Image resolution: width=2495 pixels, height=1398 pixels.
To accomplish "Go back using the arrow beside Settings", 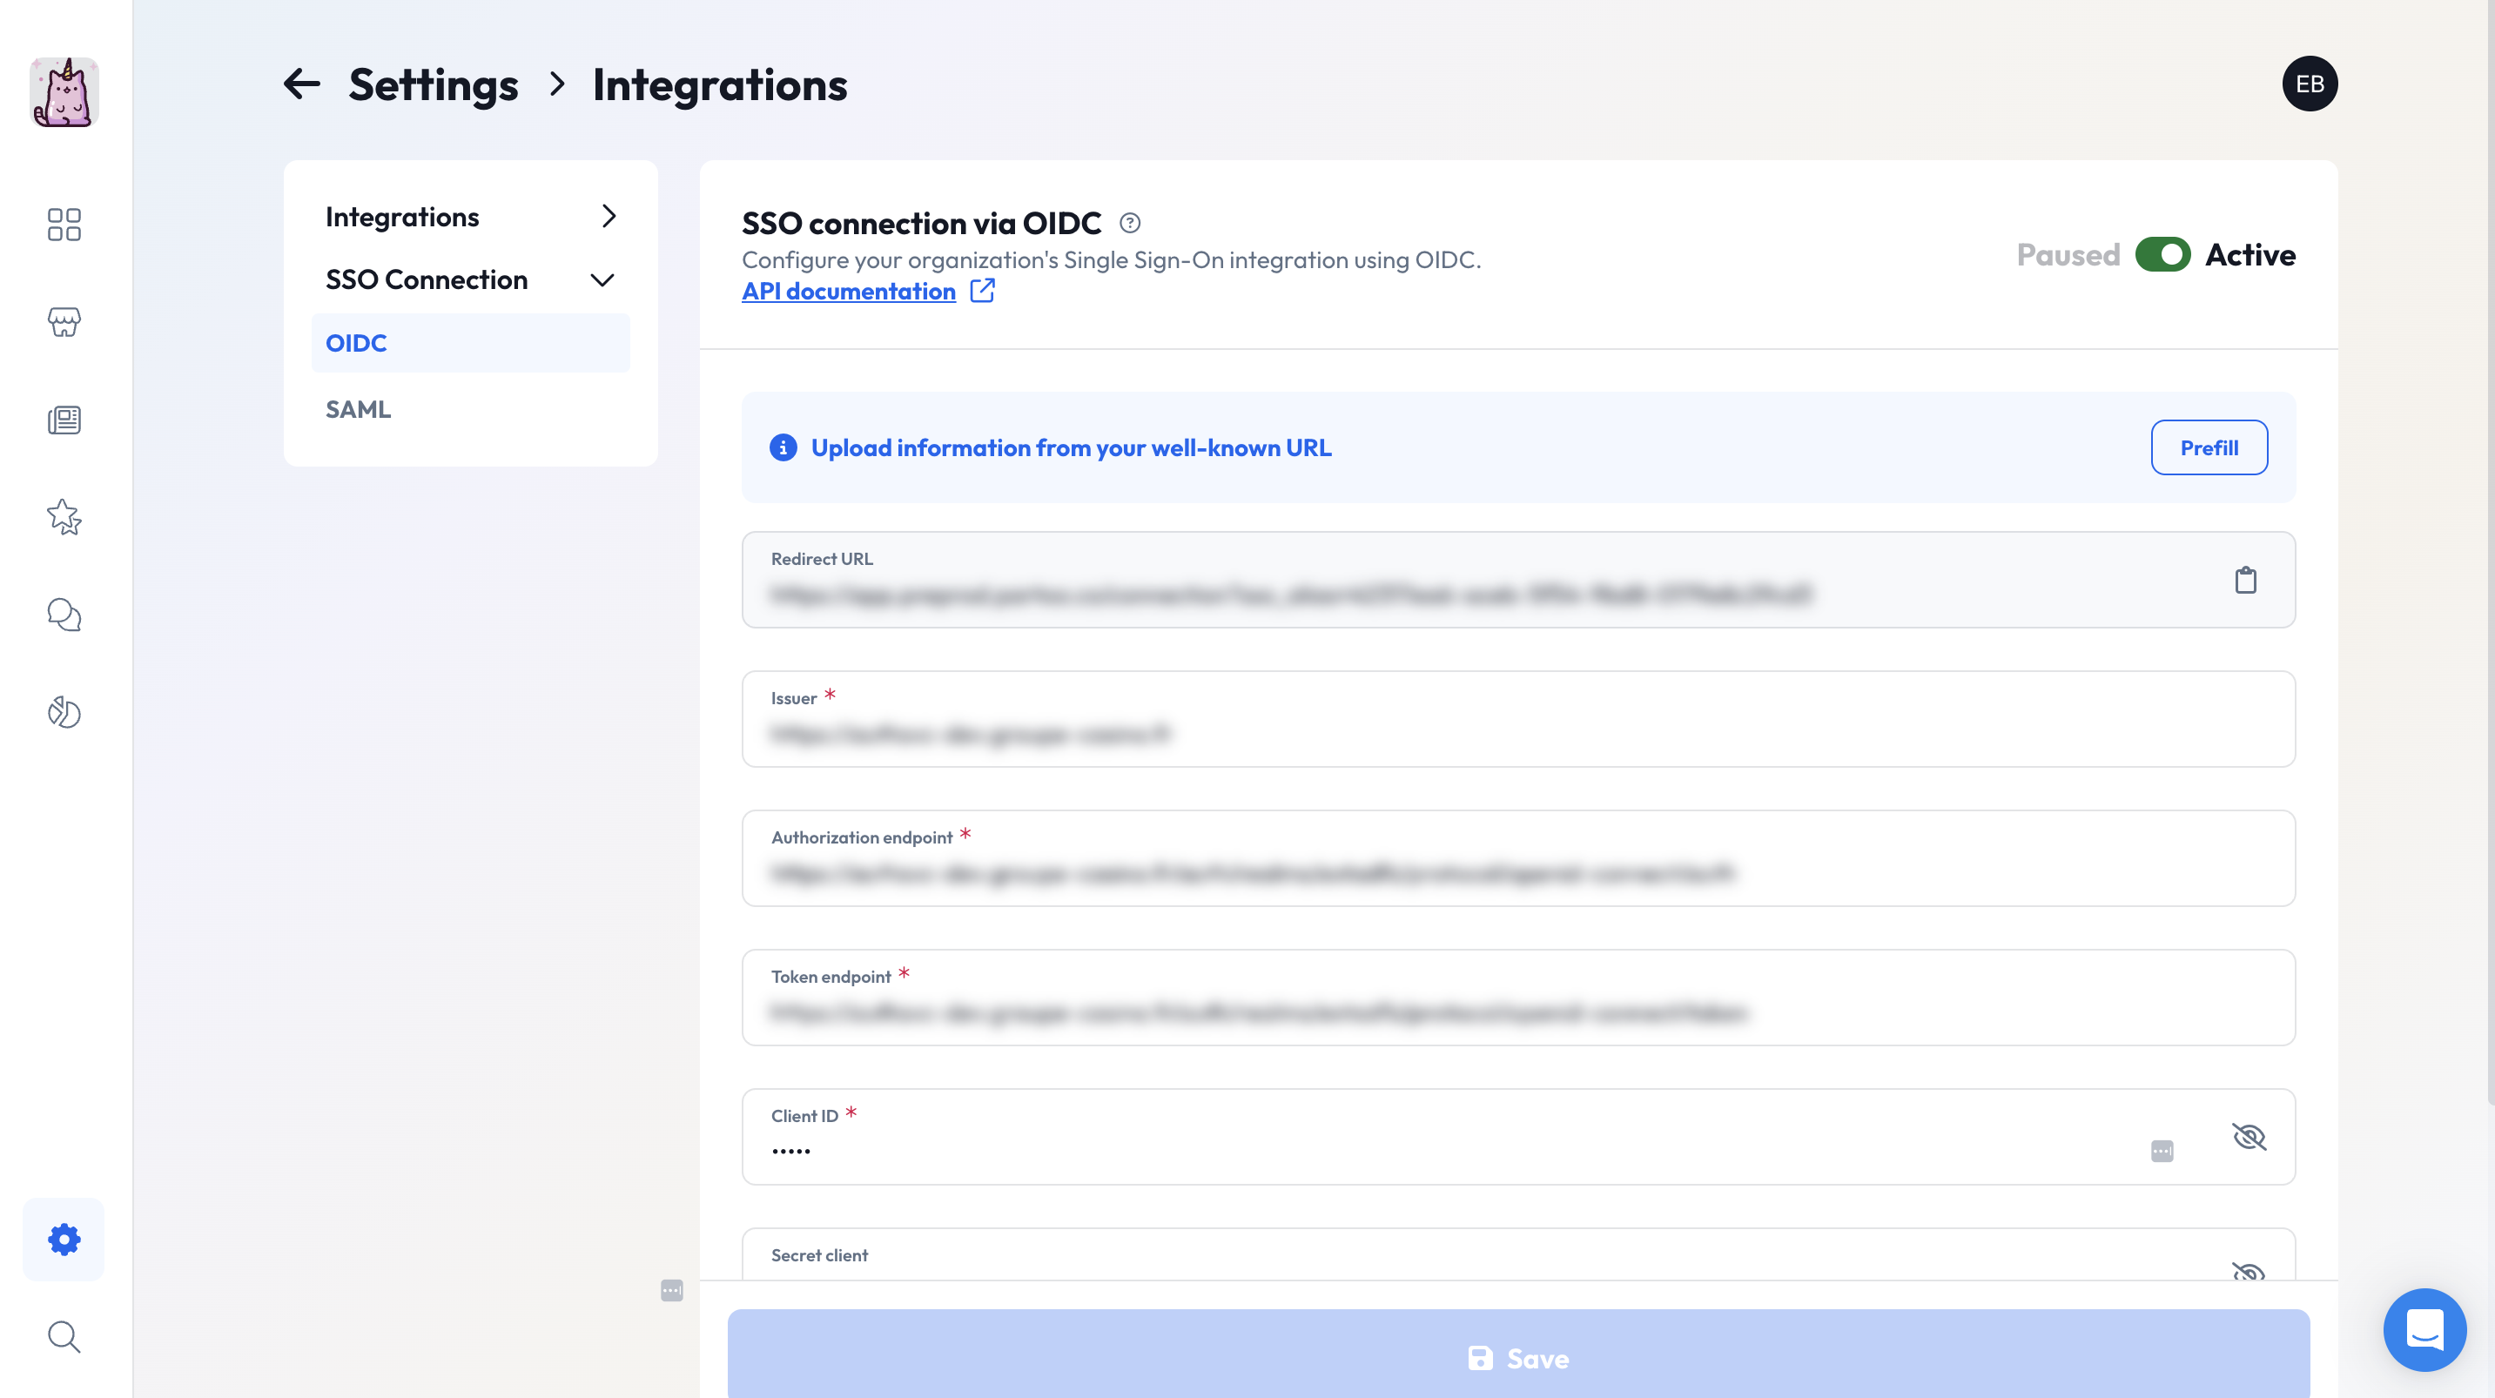I will pos(302,84).
